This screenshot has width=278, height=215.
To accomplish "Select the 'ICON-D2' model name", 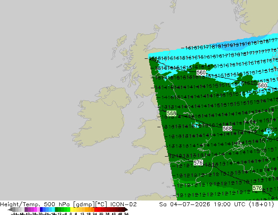I will pos(123,204).
